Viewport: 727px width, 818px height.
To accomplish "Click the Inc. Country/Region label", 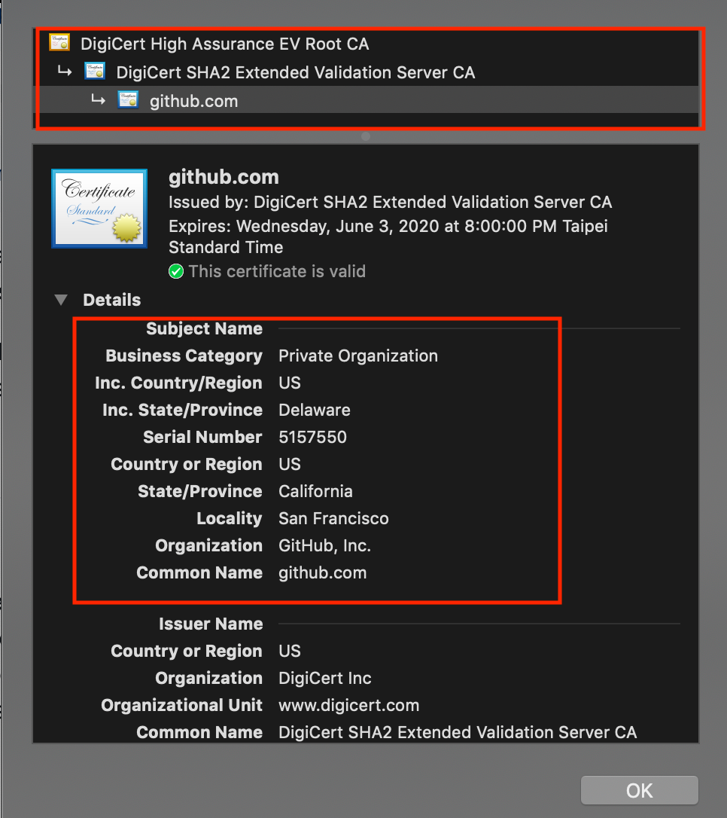I will (179, 383).
